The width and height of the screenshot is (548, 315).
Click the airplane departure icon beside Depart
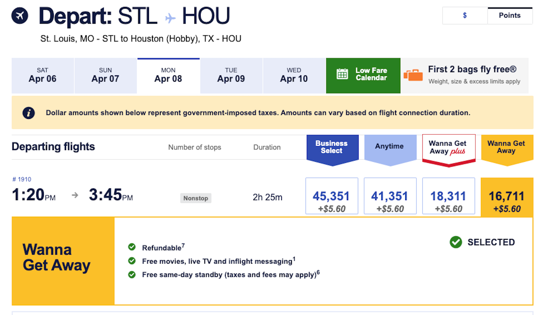point(20,16)
